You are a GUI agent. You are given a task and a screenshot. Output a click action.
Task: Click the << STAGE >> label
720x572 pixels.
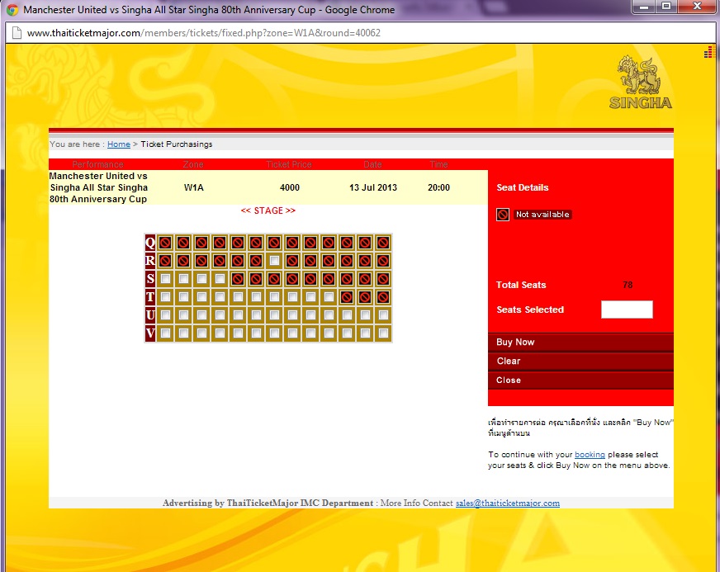268,210
